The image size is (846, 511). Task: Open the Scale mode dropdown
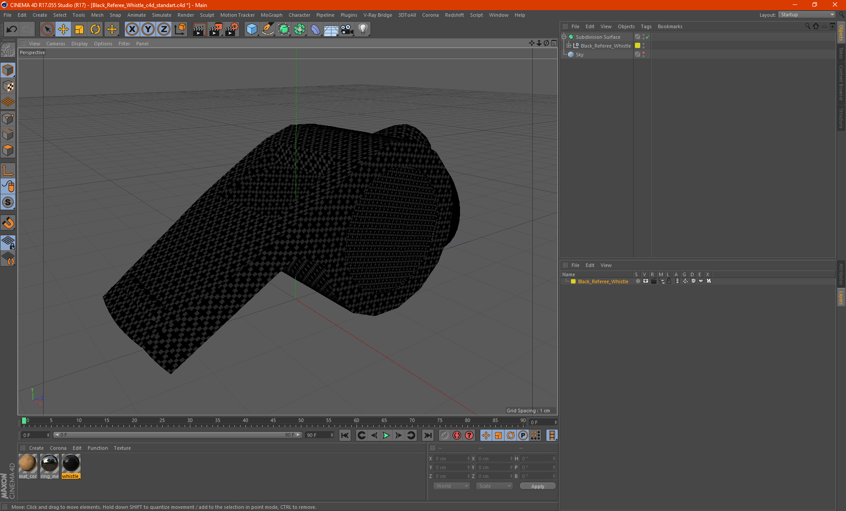coord(494,486)
